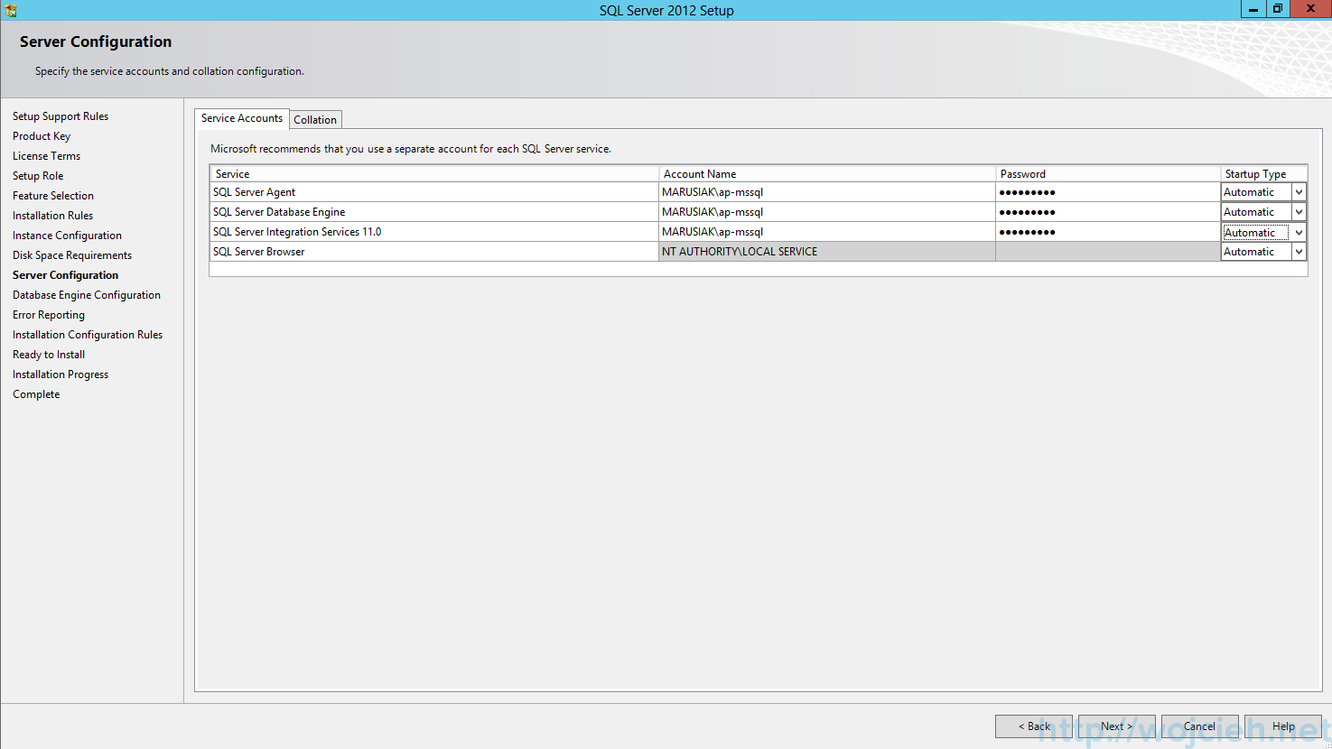Select the SQL Server Browser service cell
1332x749 pixels.
434,252
